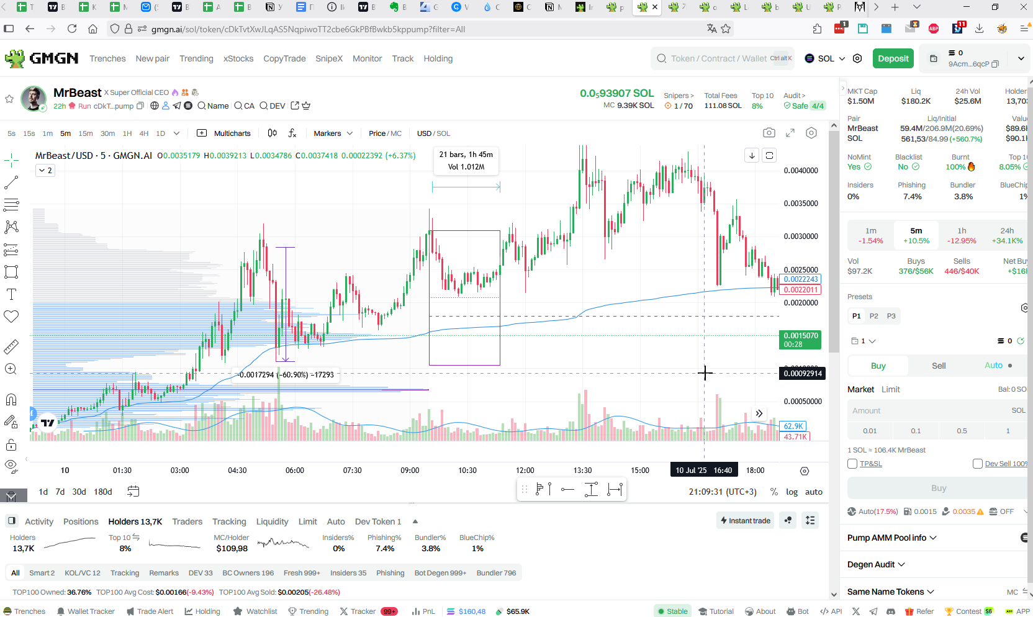Select the rectangle shape tool
This screenshot has width=1033, height=617.
click(11, 272)
